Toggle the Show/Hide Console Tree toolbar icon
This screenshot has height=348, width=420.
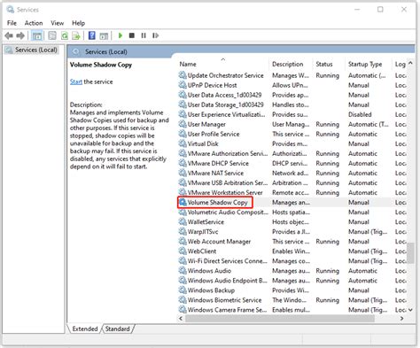click(37, 35)
